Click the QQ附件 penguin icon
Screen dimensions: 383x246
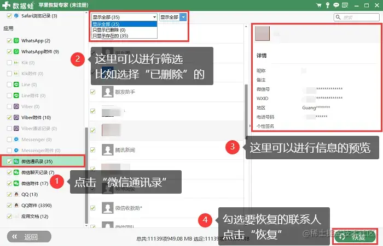[x=16, y=205]
